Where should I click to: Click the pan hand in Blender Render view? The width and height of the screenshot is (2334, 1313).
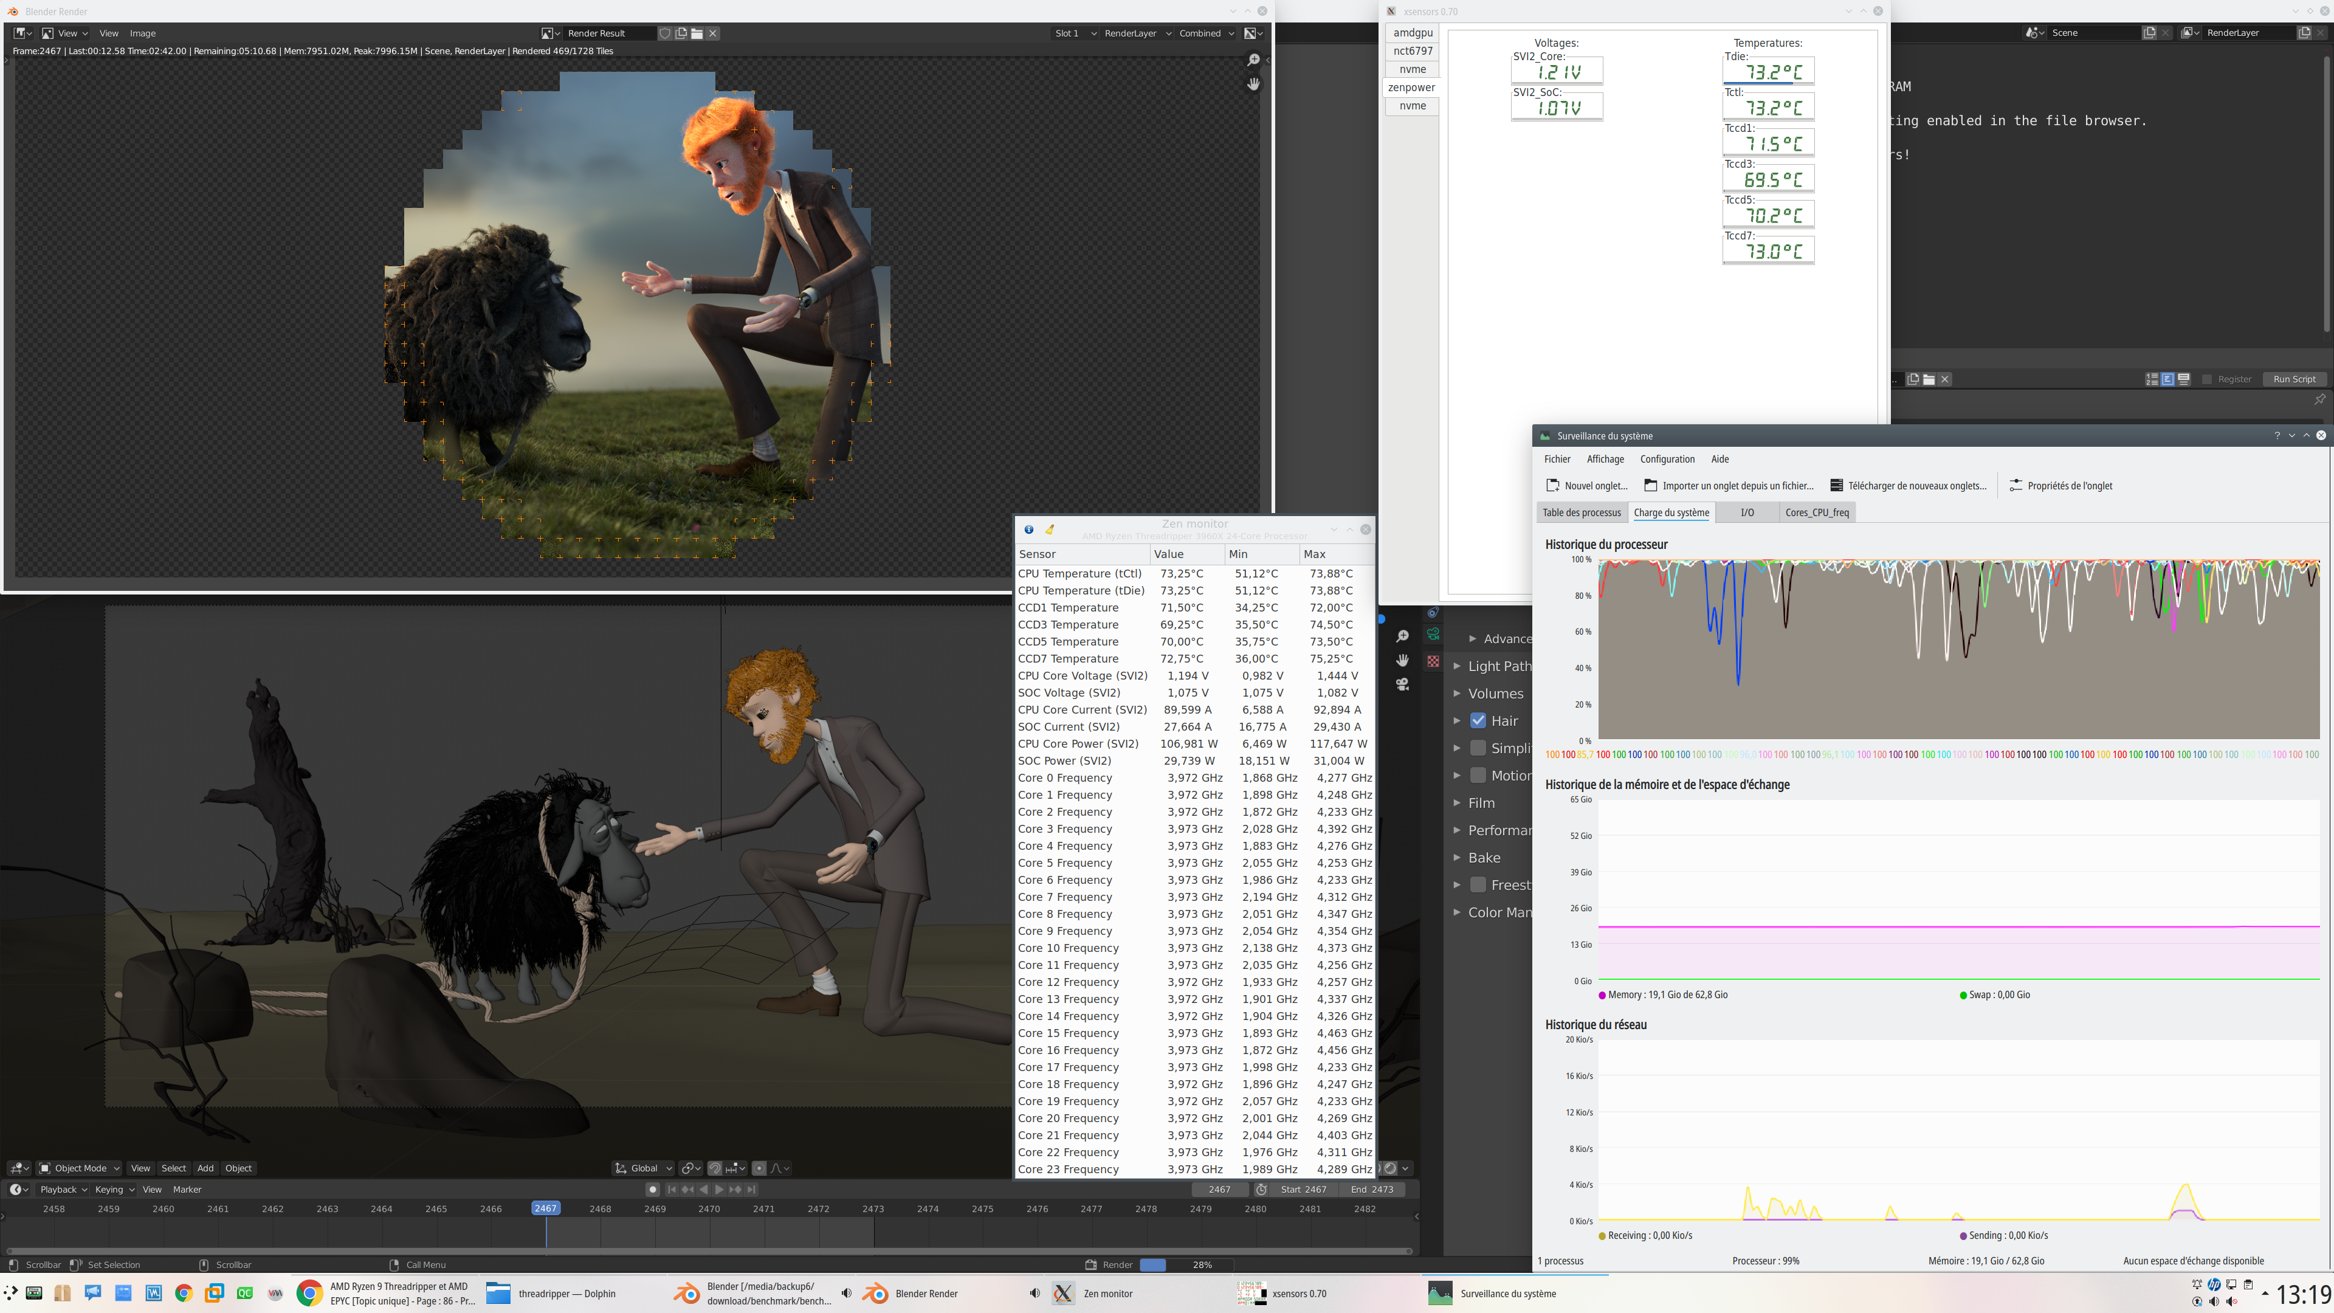(x=1254, y=83)
